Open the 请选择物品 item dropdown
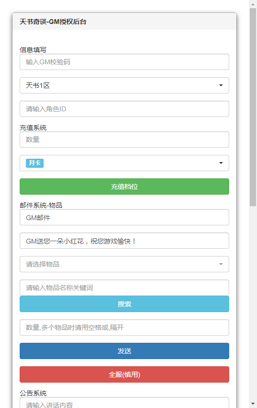 point(124,264)
